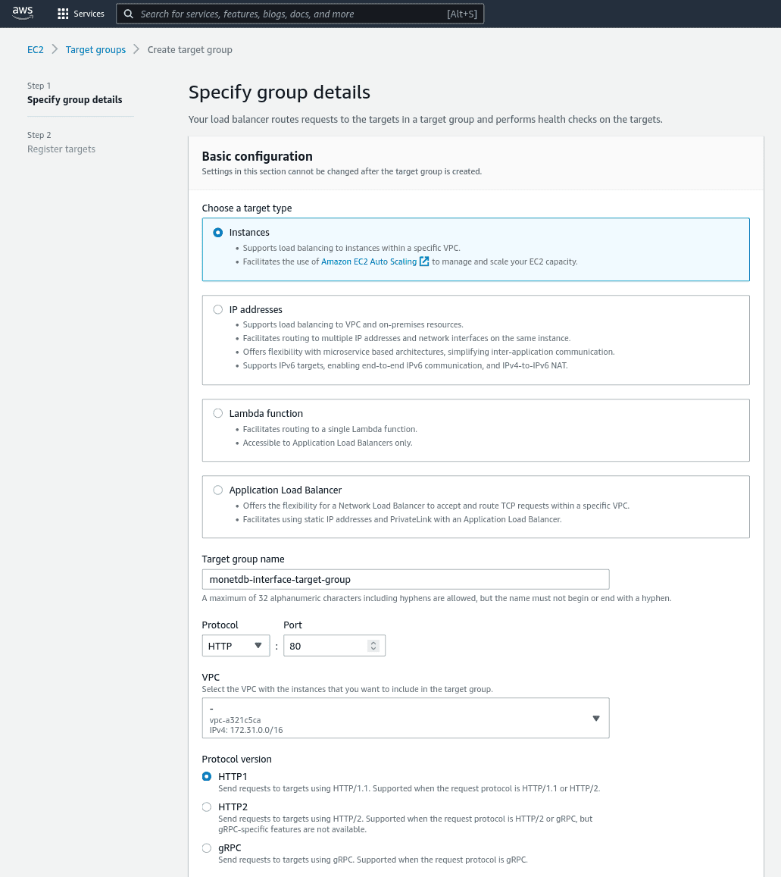Expand the VPC selection dropdown
Viewport: 781px width, 877px height.
405,718
